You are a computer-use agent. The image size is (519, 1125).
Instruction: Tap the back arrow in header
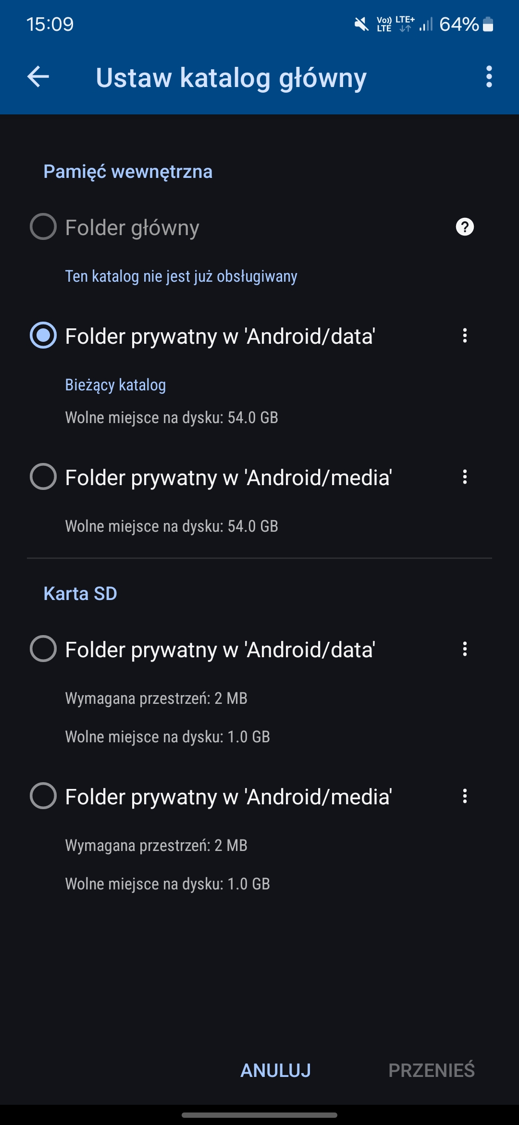tap(38, 77)
